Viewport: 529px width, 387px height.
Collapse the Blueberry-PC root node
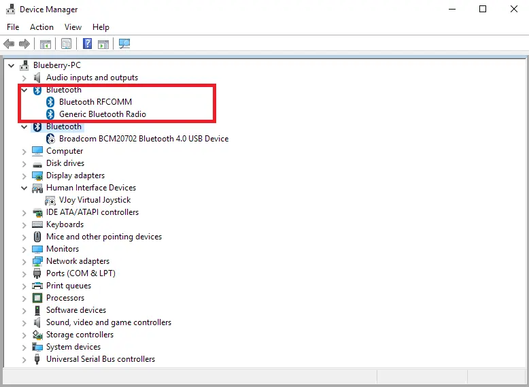click(11, 65)
